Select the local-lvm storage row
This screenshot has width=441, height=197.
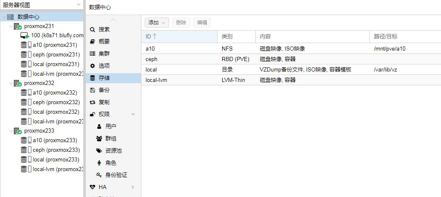[x=251, y=80]
